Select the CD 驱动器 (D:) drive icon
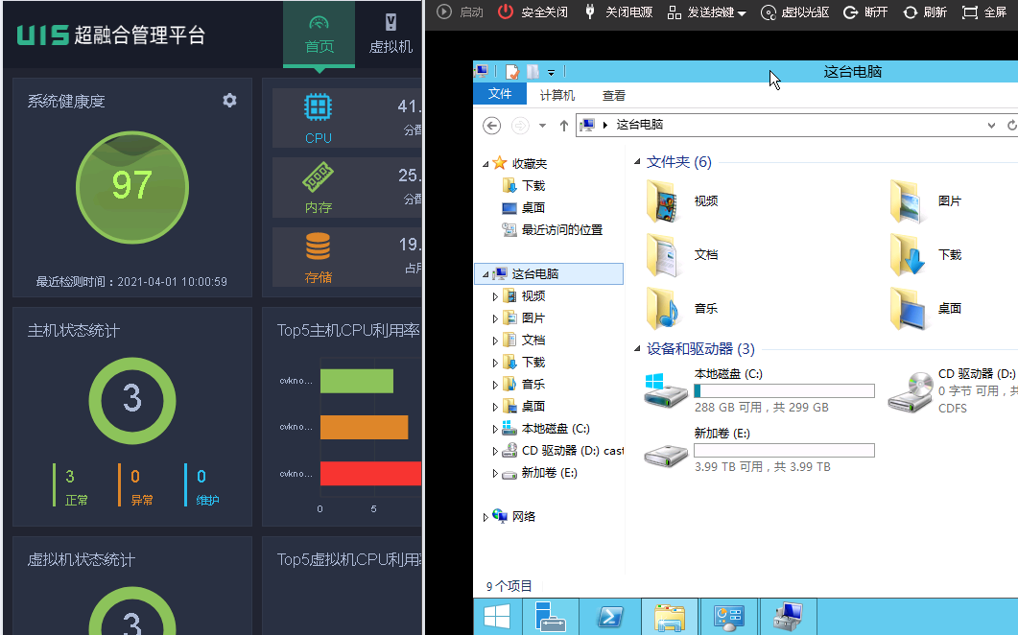Image resolution: width=1018 pixels, height=635 pixels. tap(911, 392)
